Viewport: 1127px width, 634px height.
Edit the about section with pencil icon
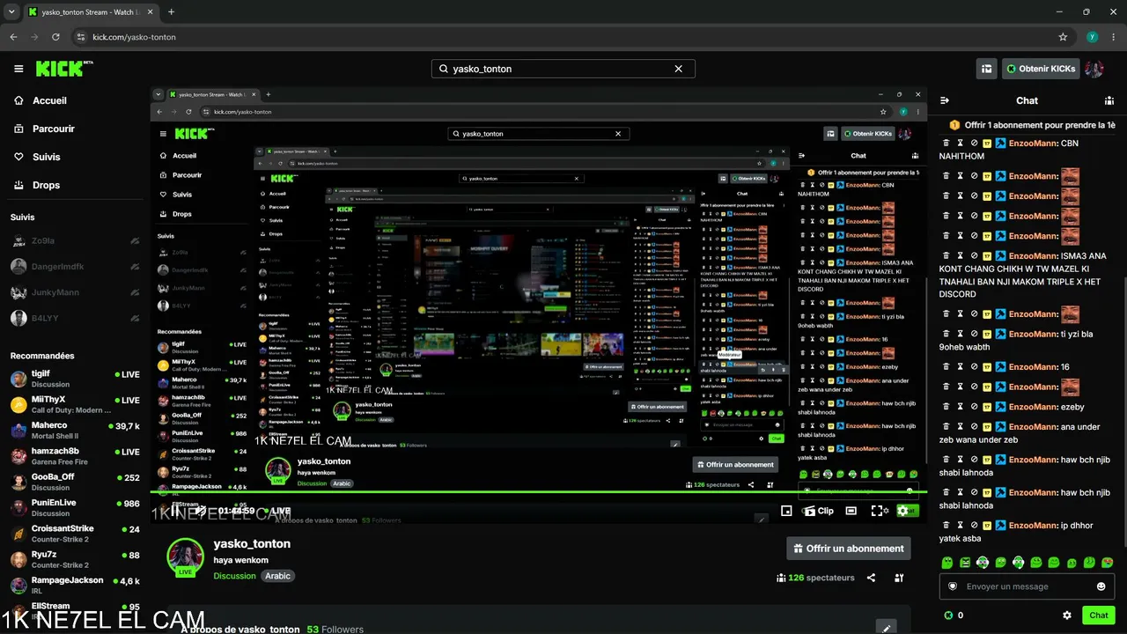tap(887, 628)
